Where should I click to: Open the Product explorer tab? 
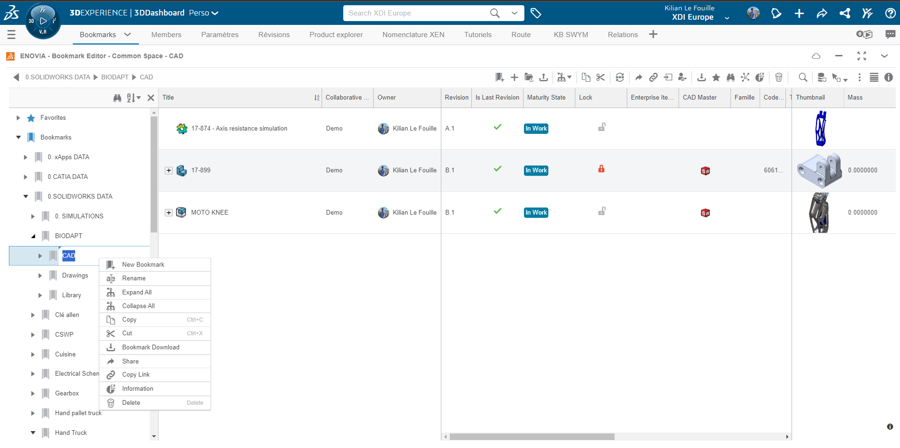click(x=336, y=35)
